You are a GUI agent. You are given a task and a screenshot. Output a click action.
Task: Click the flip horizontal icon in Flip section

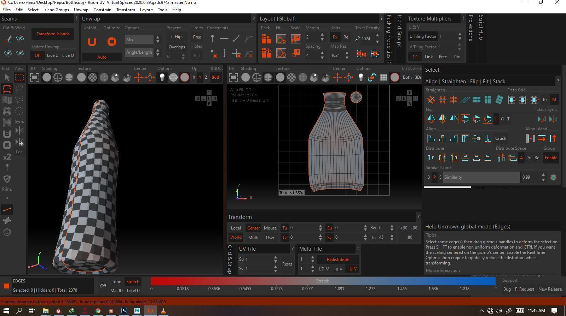pyautogui.click(x=431, y=119)
